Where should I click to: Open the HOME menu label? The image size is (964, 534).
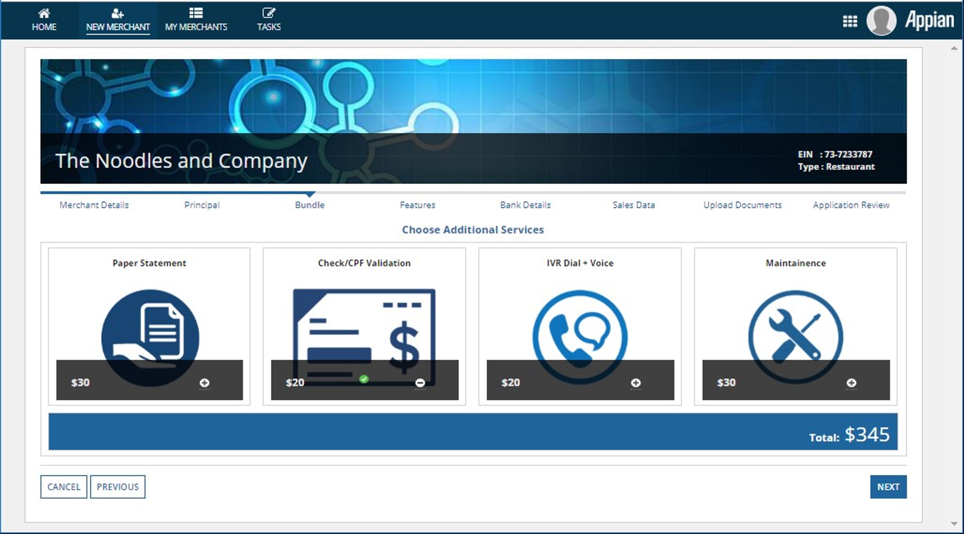(44, 27)
